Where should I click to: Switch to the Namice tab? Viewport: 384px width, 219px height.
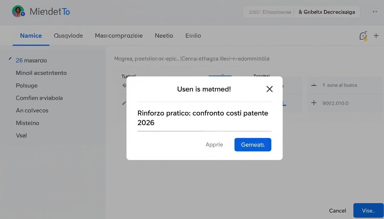point(31,36)
